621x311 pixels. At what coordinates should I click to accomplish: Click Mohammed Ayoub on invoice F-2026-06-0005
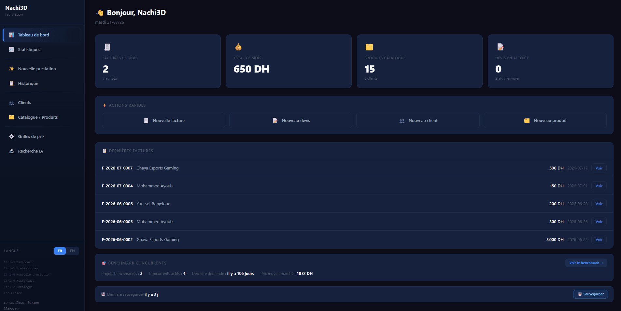pos(155,222)
